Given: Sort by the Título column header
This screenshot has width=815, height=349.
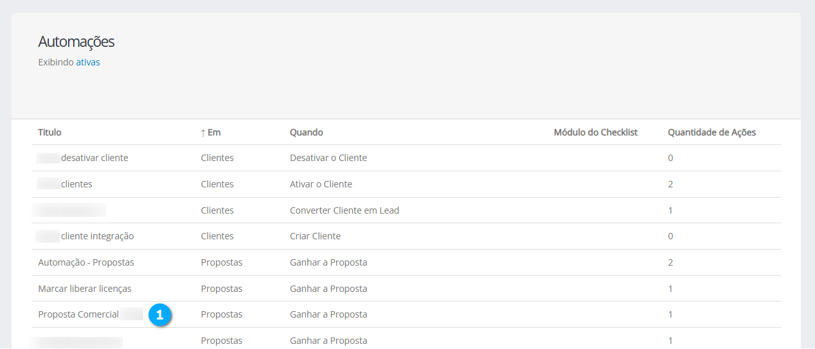Looking at the screenshot, I should (x=49, y=132).
